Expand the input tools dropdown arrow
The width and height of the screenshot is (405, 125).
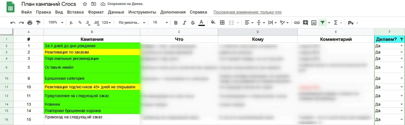(x=357, y=23)
